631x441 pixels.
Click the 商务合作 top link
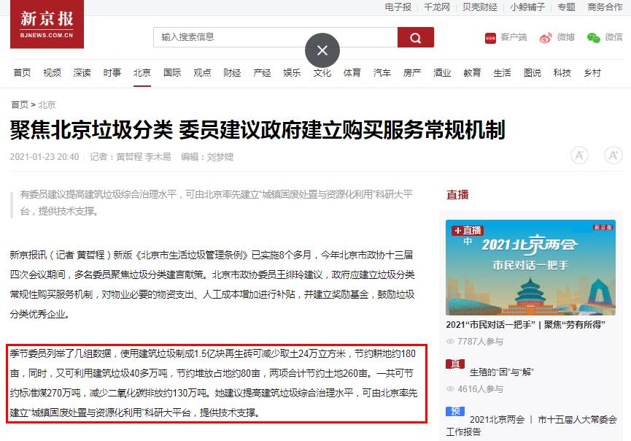(x=605, y=7)
